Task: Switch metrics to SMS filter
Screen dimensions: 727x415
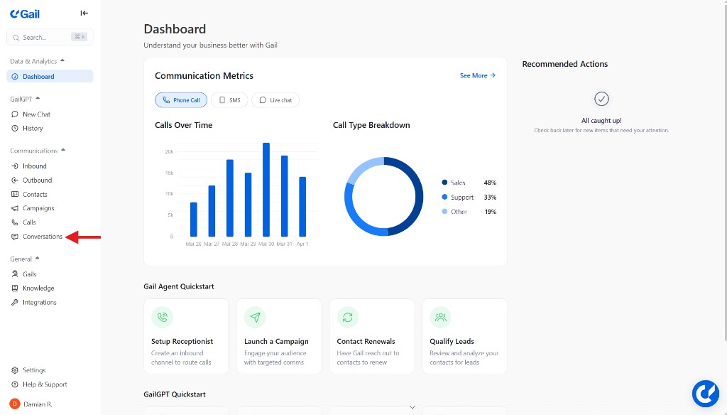Action: [229, 100]
